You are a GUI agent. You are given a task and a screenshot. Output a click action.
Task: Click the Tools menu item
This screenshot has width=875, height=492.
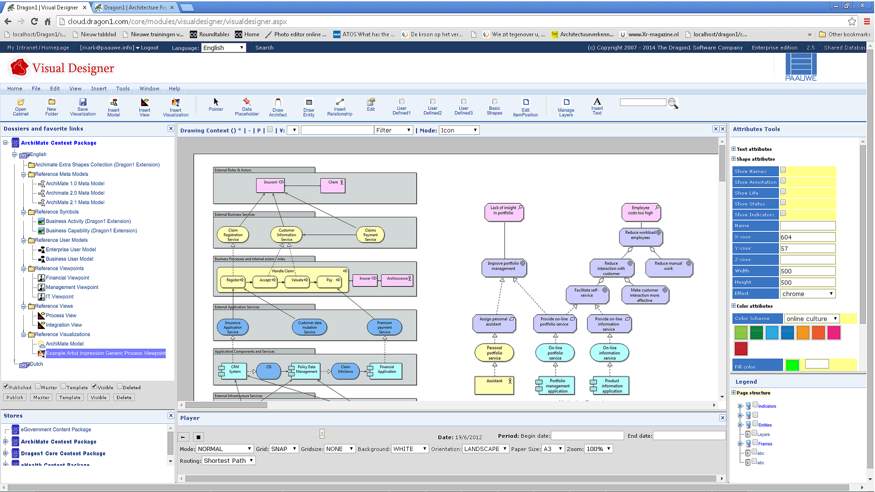[x=123, y=89]
